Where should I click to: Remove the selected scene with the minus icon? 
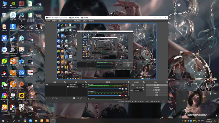point(50,98)
